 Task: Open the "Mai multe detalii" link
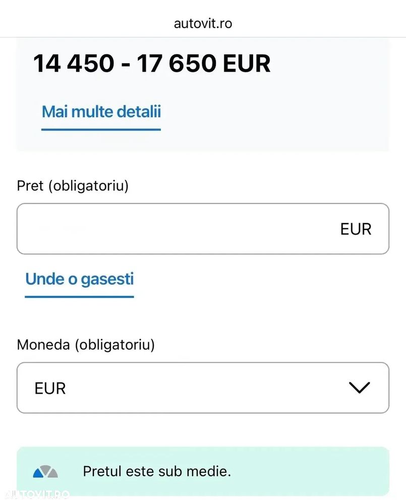(x=101, y=111)
